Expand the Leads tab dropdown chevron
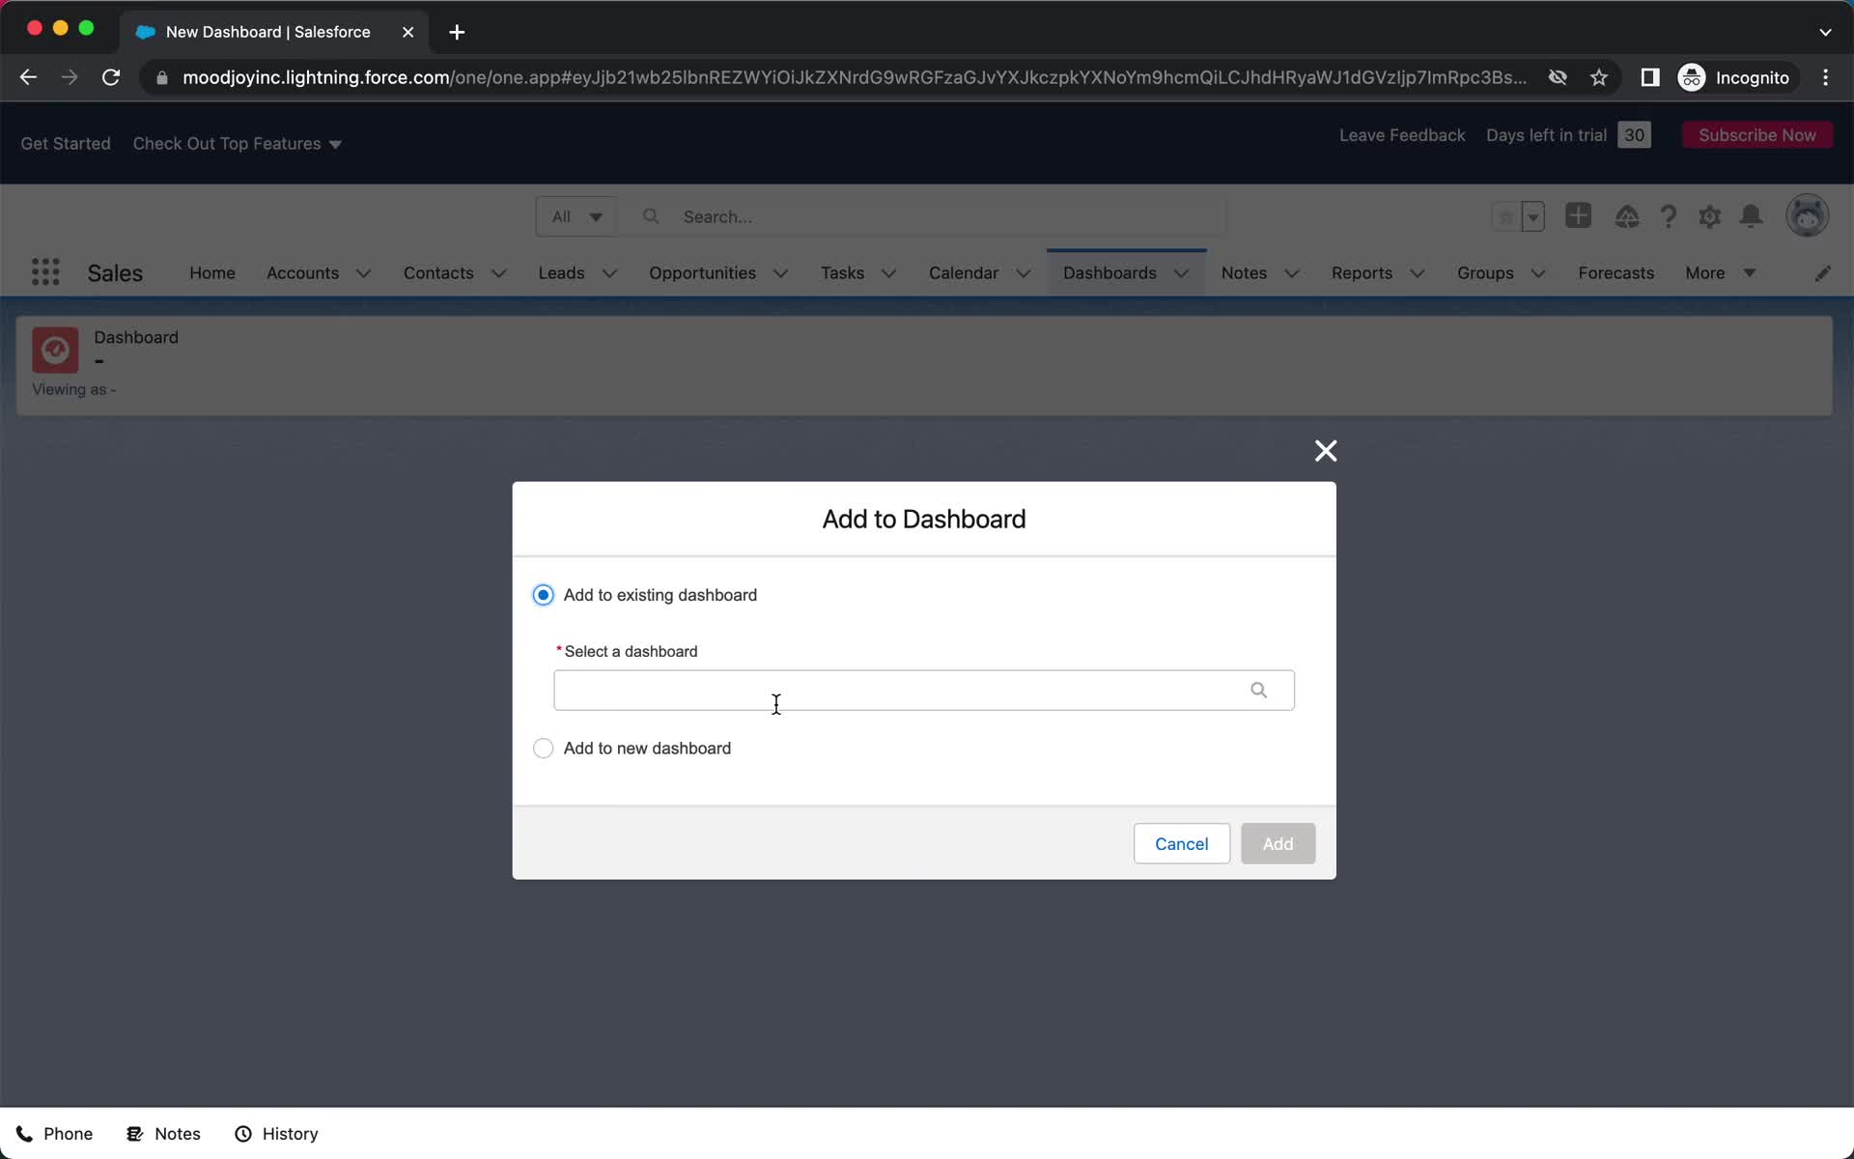1854x1159 pixels. click(x=609, y=273)
